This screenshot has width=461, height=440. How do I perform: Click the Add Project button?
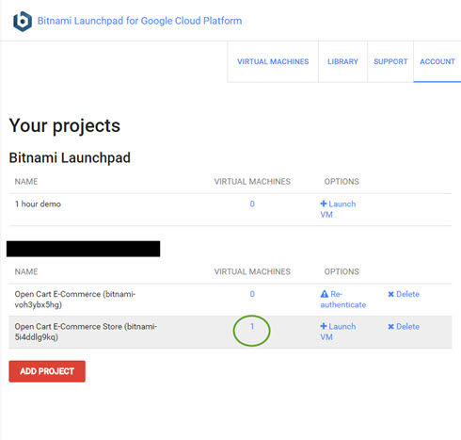pyautogui.click(x=47, y=371)
